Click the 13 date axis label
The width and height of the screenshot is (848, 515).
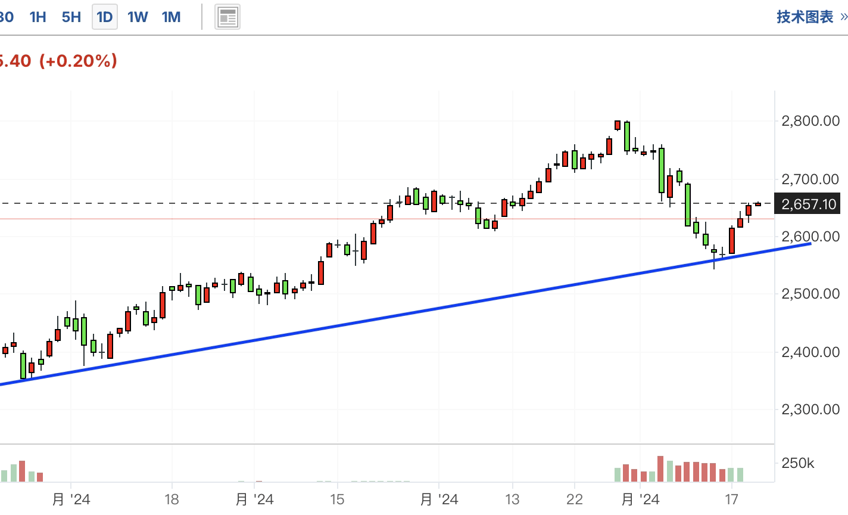pos(512,499)
